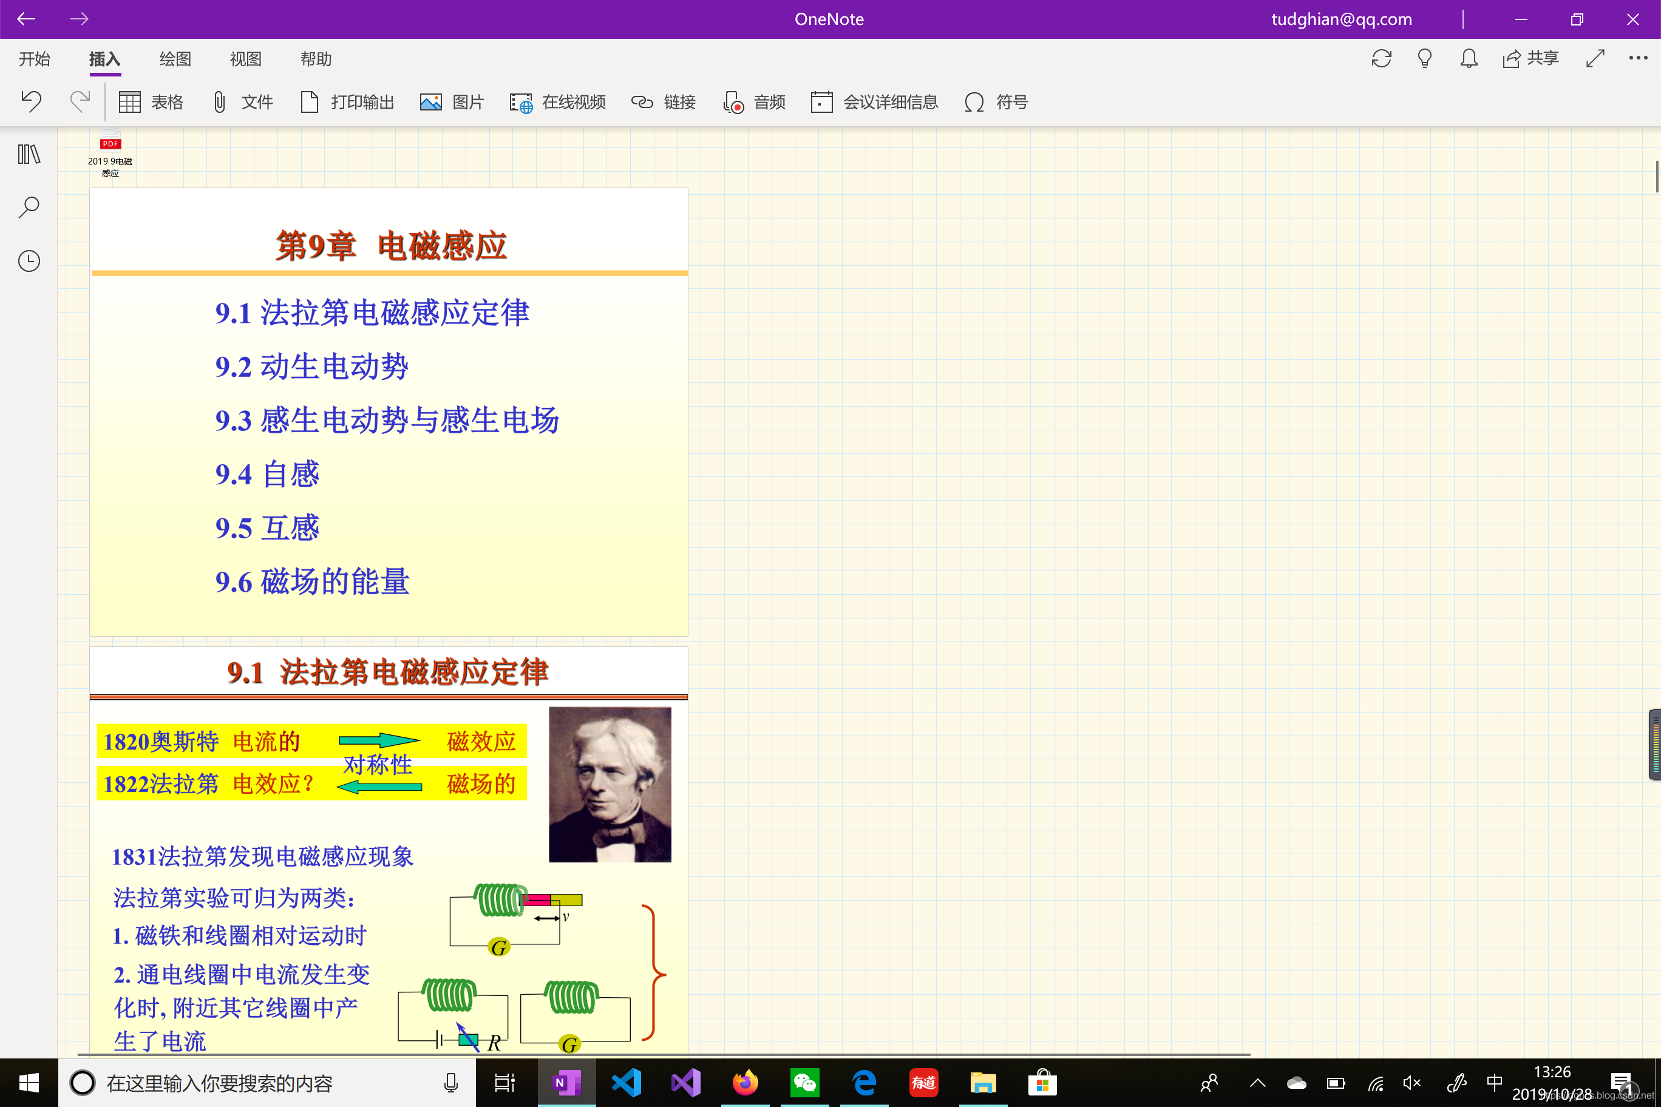Open search from the left sidebar
This screenshot has width=1661, height=1107.
click(x=29, y=207)
